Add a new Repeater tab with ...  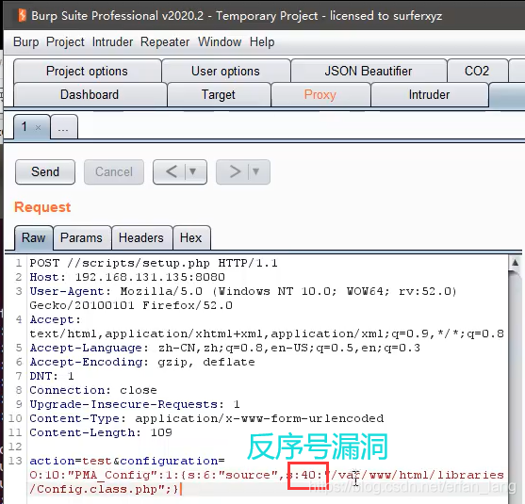coord(63,127)
